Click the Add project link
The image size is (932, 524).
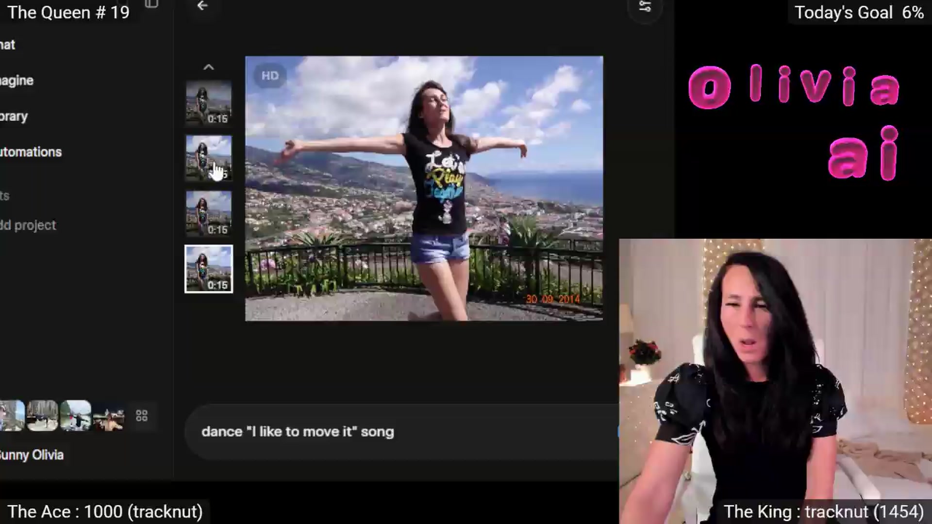(x=28, y=225)
